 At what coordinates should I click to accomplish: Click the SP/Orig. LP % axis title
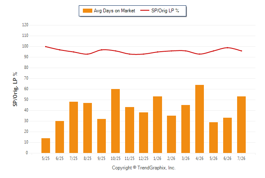(15, 89)
